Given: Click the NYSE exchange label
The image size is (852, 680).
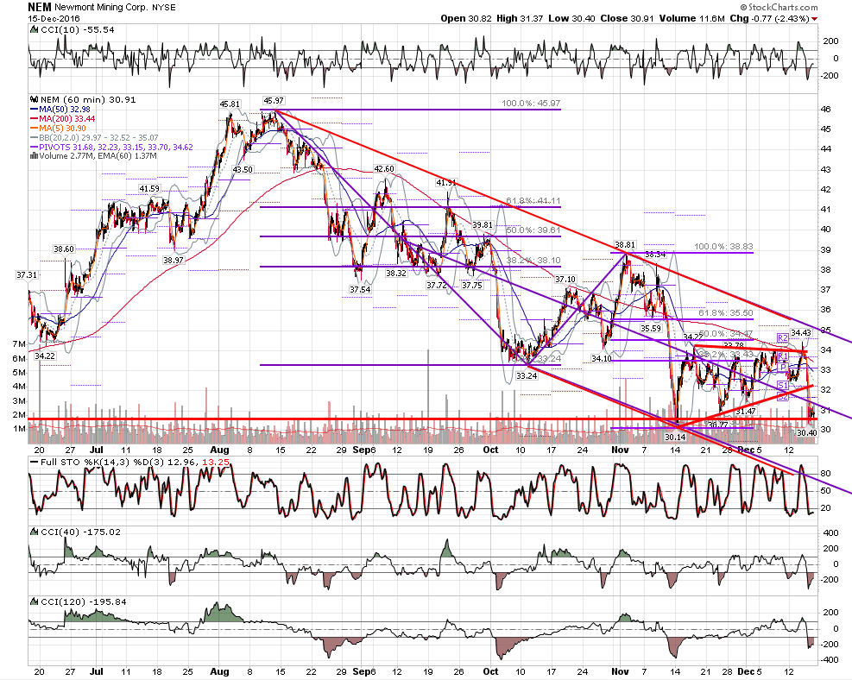Looking at the screenshot, I should point(163,8).
